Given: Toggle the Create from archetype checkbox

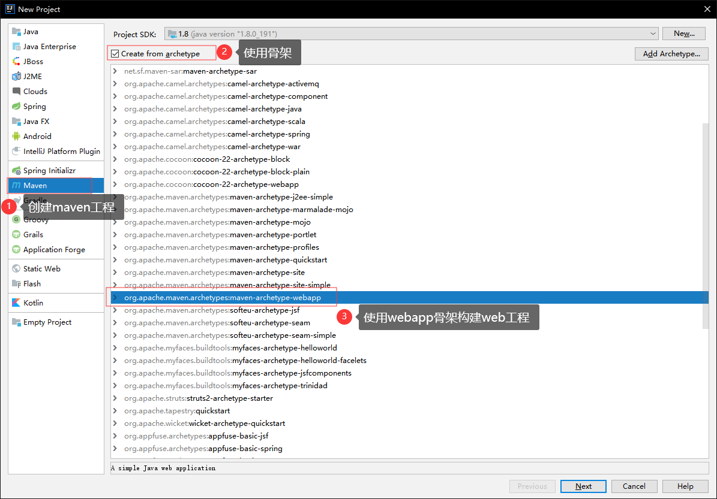Looking at the screenshot, I should 115,54.
